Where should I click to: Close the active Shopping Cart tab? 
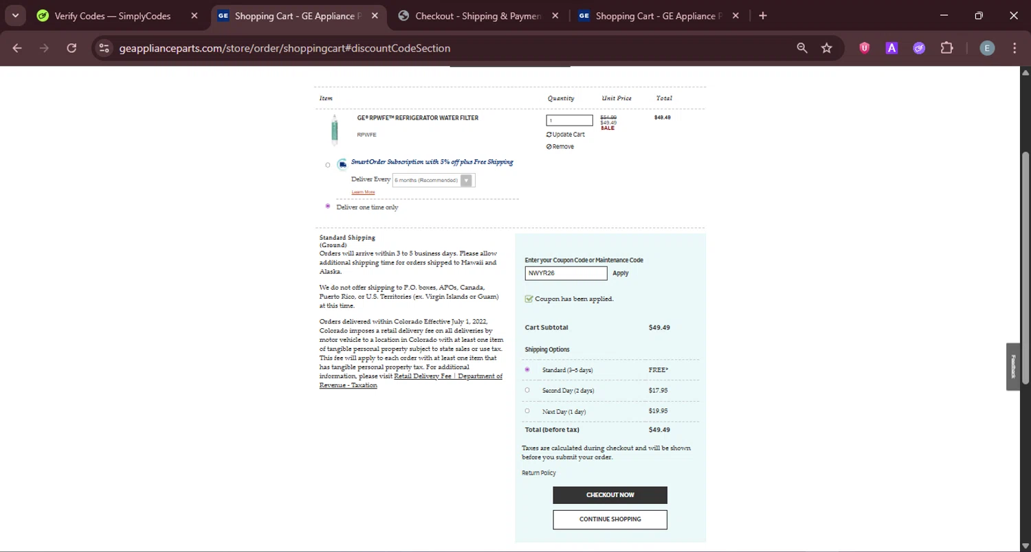[x=375, y=16]
